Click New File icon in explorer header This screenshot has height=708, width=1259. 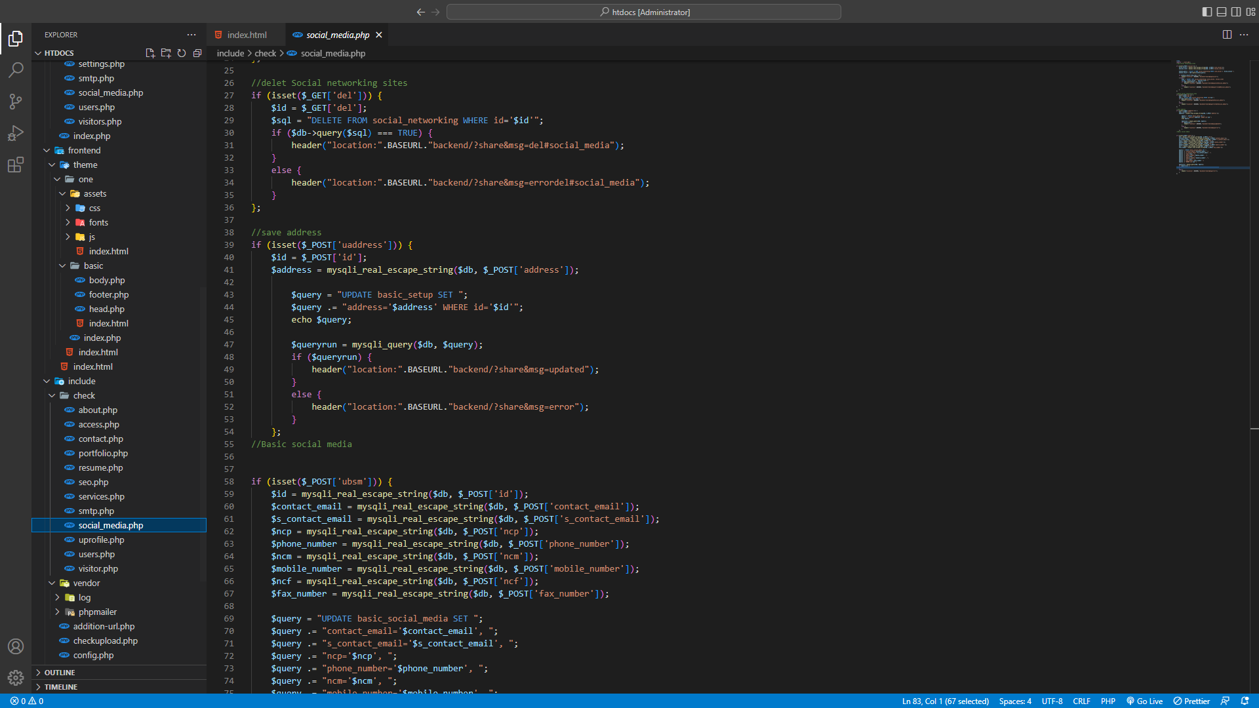[150, 53]
